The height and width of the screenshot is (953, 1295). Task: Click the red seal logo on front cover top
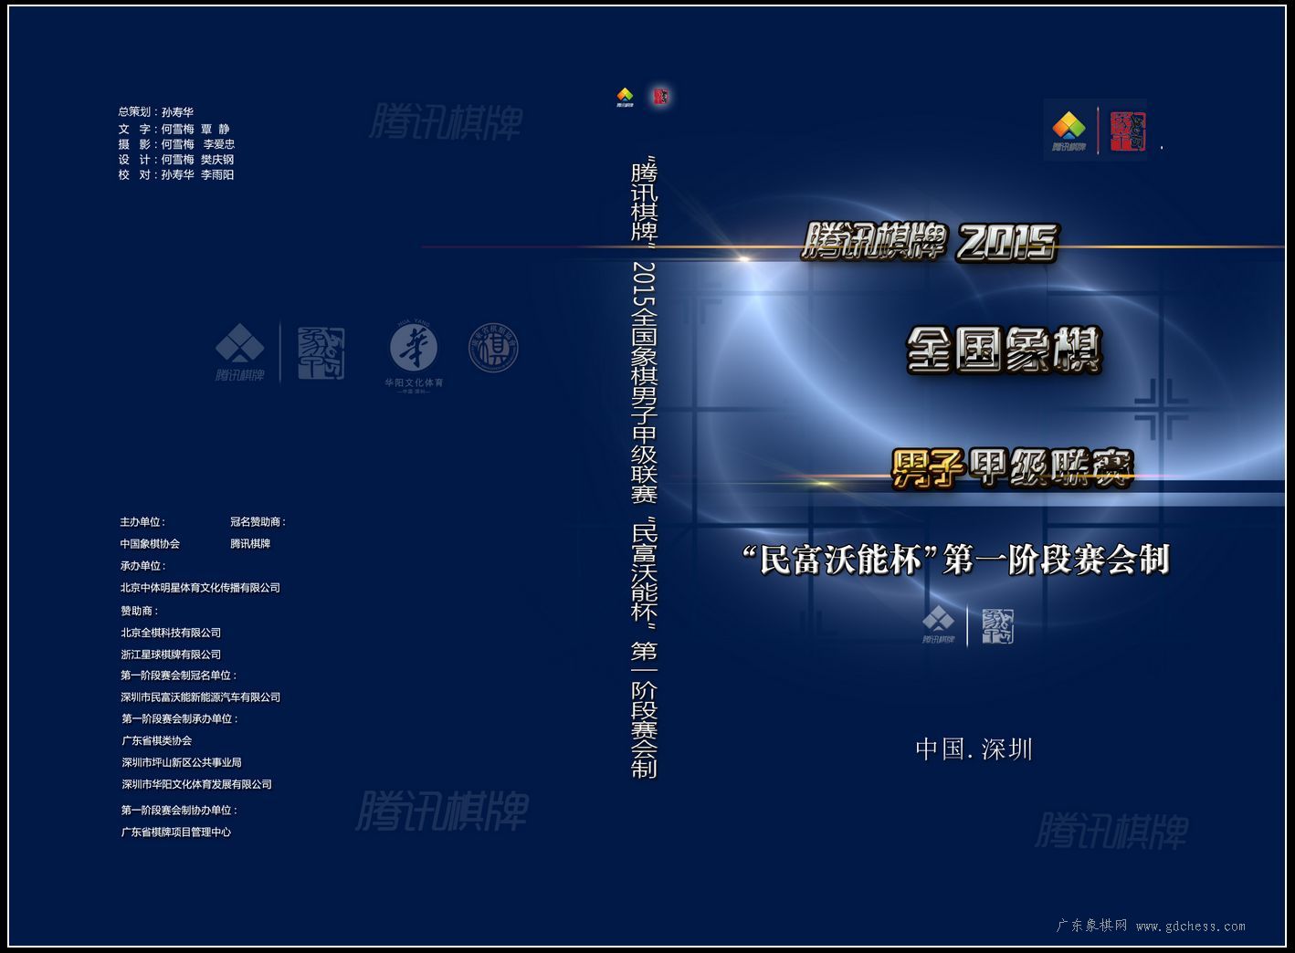1128,131
